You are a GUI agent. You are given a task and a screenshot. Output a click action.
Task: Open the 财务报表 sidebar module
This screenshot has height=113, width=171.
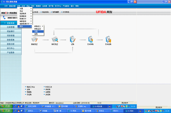(x=11, y=40)
